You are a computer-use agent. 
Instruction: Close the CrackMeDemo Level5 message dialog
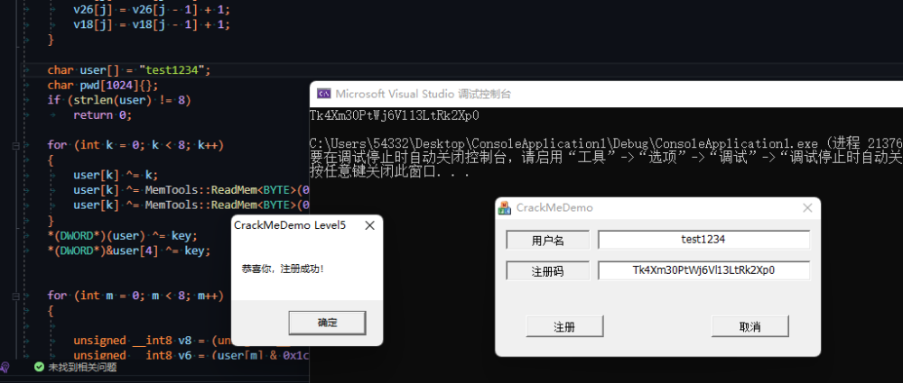tap(368, 224)
